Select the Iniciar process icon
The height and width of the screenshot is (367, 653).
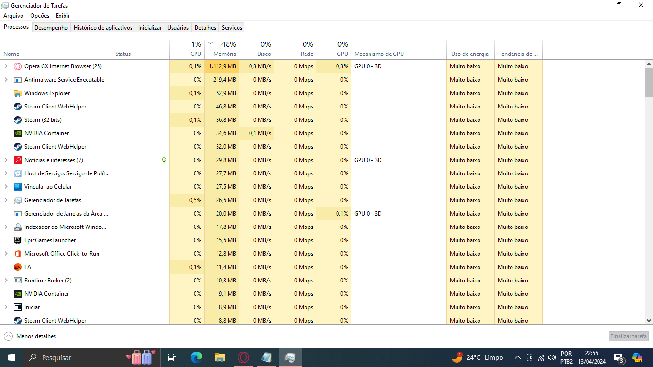tap(18, 307)
